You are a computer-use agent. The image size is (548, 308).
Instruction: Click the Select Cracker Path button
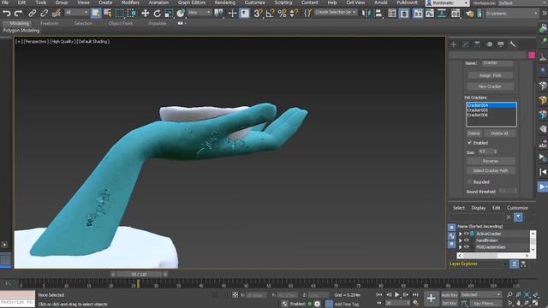click(491, 171)
